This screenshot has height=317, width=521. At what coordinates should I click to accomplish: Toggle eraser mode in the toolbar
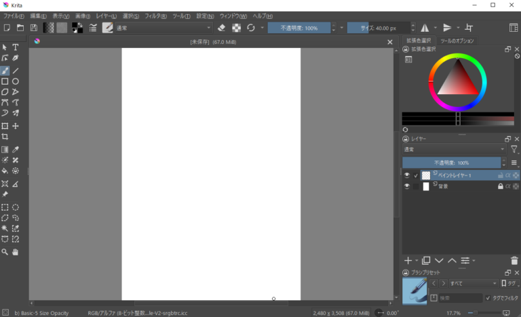(221, 28)
